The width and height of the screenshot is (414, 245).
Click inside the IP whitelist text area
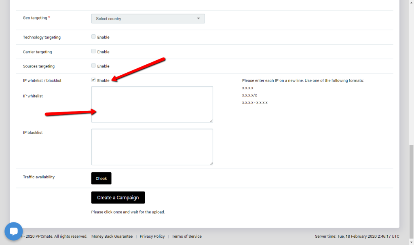[x=152, y=104]
